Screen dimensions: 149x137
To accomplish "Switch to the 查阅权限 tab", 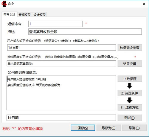I will coord(24,15).
